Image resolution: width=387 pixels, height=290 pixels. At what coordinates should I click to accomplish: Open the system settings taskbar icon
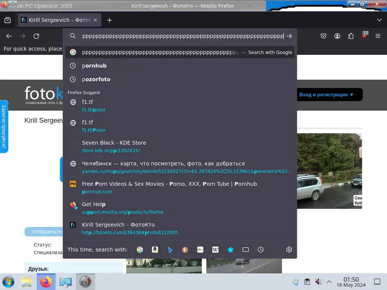(66, 282)
